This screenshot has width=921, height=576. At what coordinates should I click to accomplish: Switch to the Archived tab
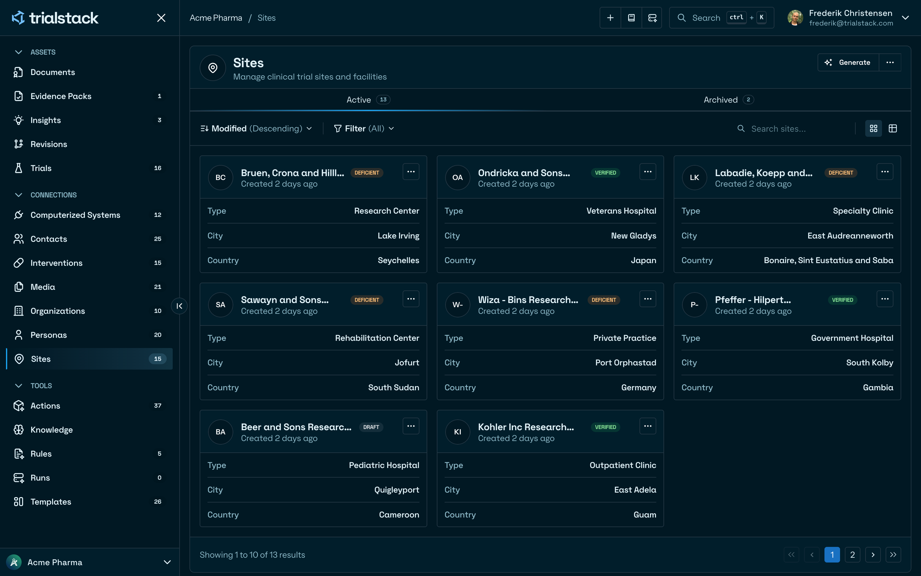729,100
